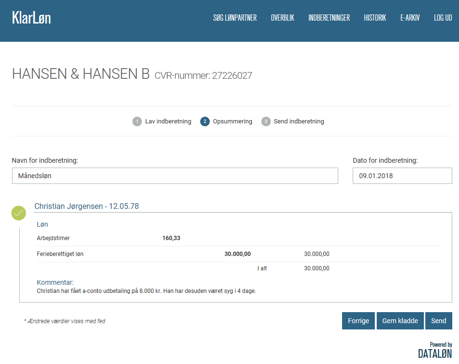Click the step 3 circle icon
This screenshot has width=459, height=364.
266,121
